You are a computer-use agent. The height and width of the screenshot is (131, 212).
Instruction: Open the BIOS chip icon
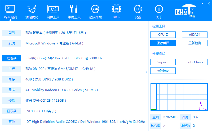coord(116,9)
